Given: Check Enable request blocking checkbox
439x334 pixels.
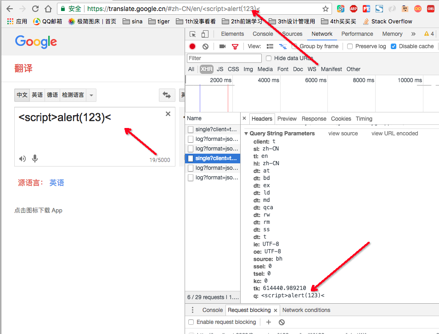Looking at the screenshot, I should tap(191, 322).
